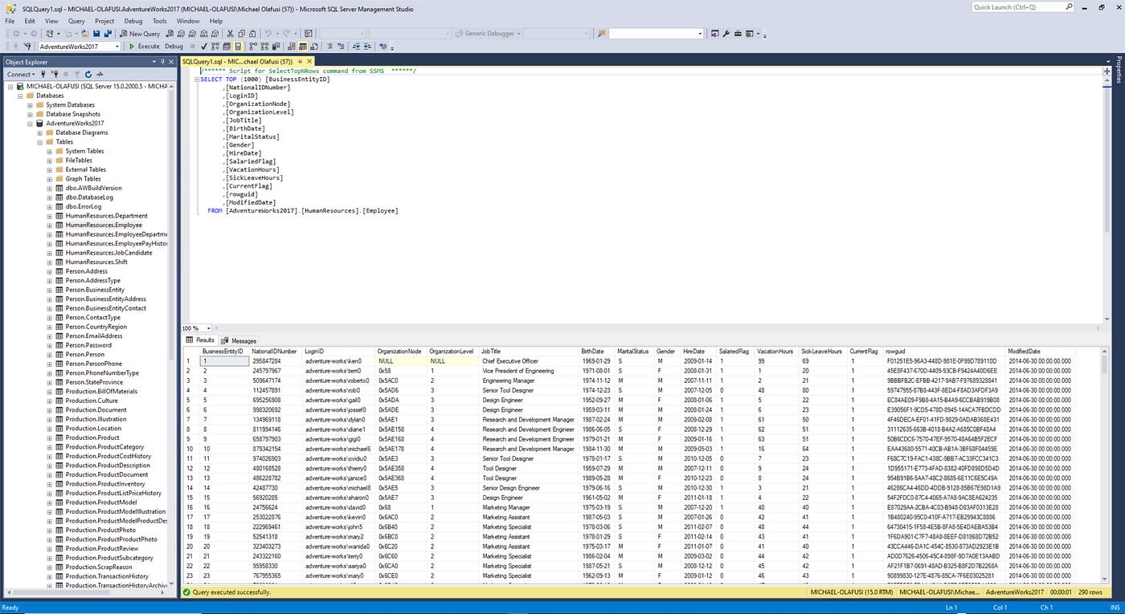Toggle Results to Text mode icon
Viewport: 1125px width, 614px height.
click(292, 47)
